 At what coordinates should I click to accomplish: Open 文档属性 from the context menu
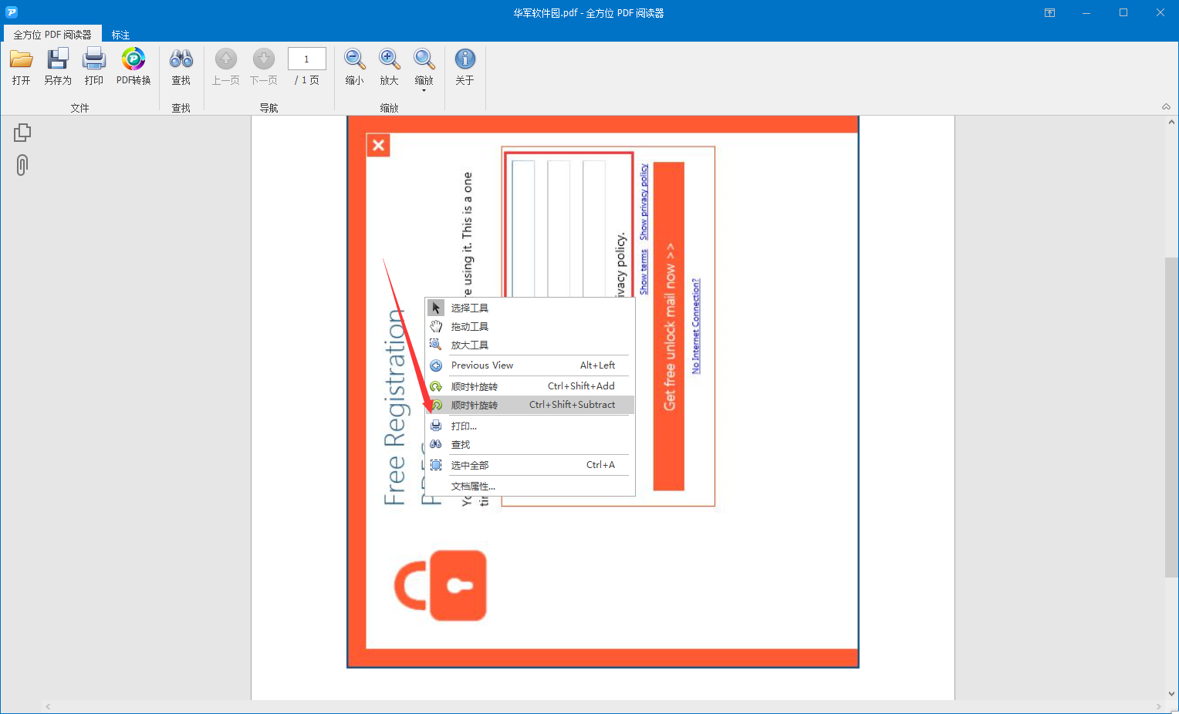coord(472,486)
